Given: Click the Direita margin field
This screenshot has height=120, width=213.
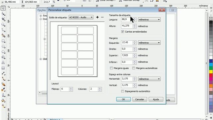Looking at the screenshot, I should click(x=127, y=49).
